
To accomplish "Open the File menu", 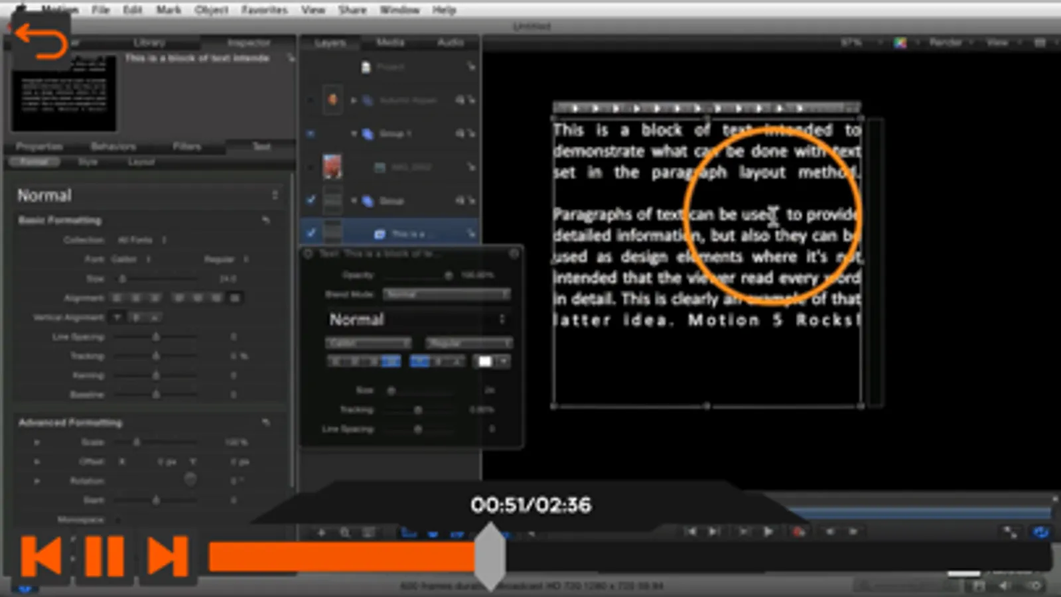I will (101, 10).
